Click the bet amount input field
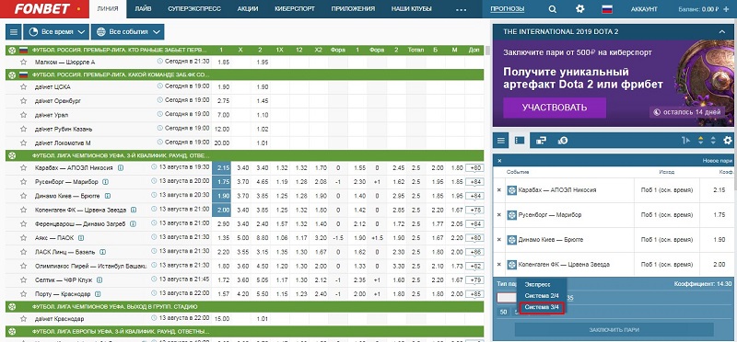Viewport: 737px width, 342px height. pos(508,298)
